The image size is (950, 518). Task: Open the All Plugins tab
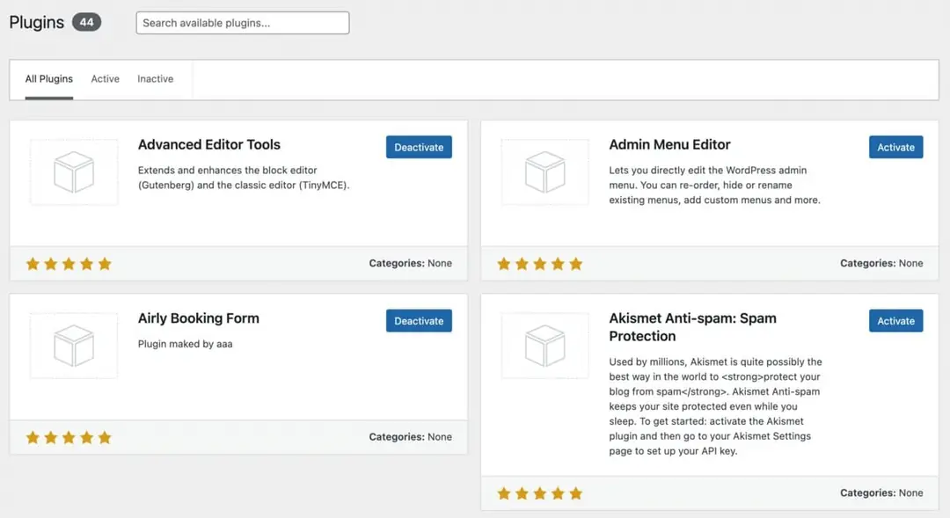(x=48, y=78)
